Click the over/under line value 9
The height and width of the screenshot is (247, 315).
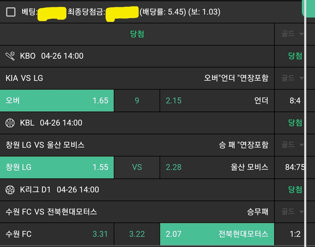pyautogui.click(x=137, y=101)
